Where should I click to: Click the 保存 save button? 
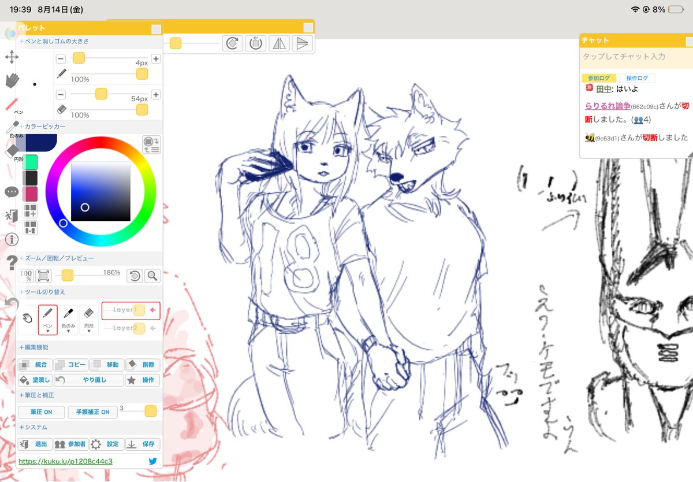pos(143,444)
